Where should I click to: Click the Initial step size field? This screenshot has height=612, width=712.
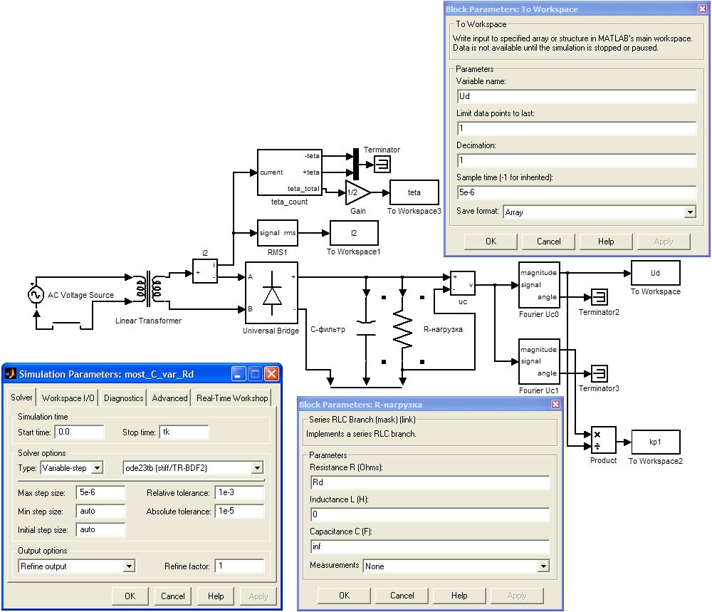pyautogui.click(x=100, y=530)
